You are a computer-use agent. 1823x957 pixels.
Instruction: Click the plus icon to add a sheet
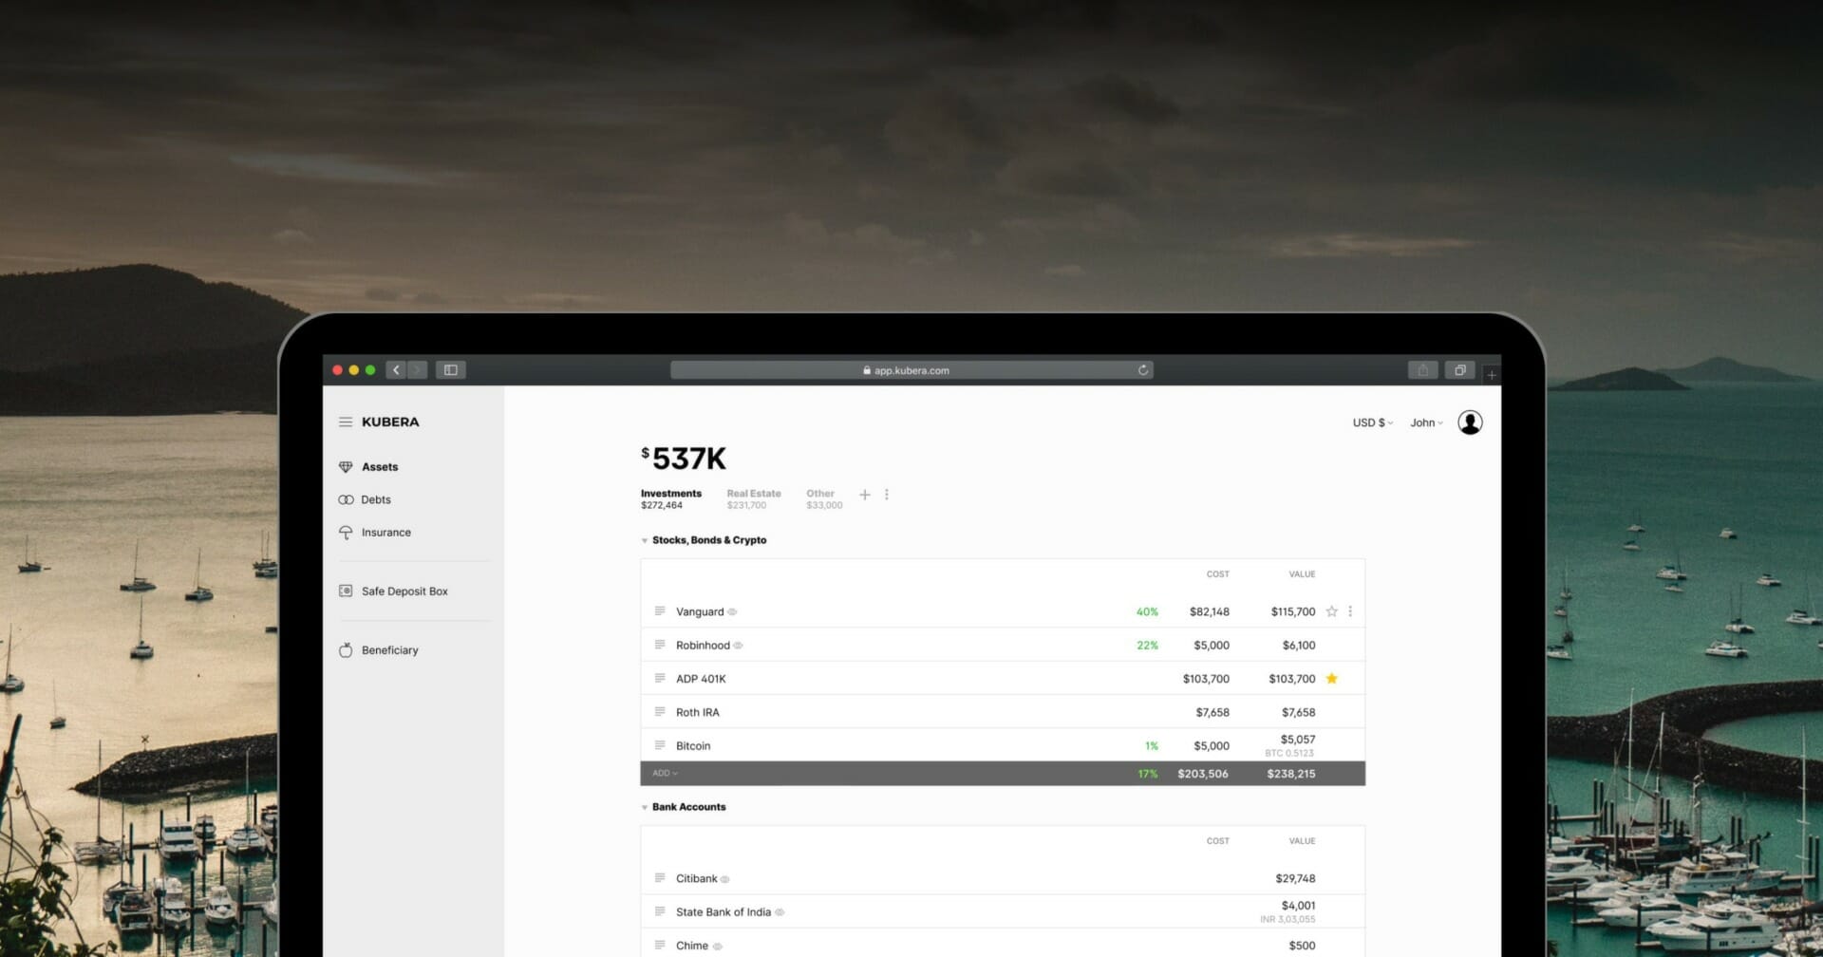point(865,495)
